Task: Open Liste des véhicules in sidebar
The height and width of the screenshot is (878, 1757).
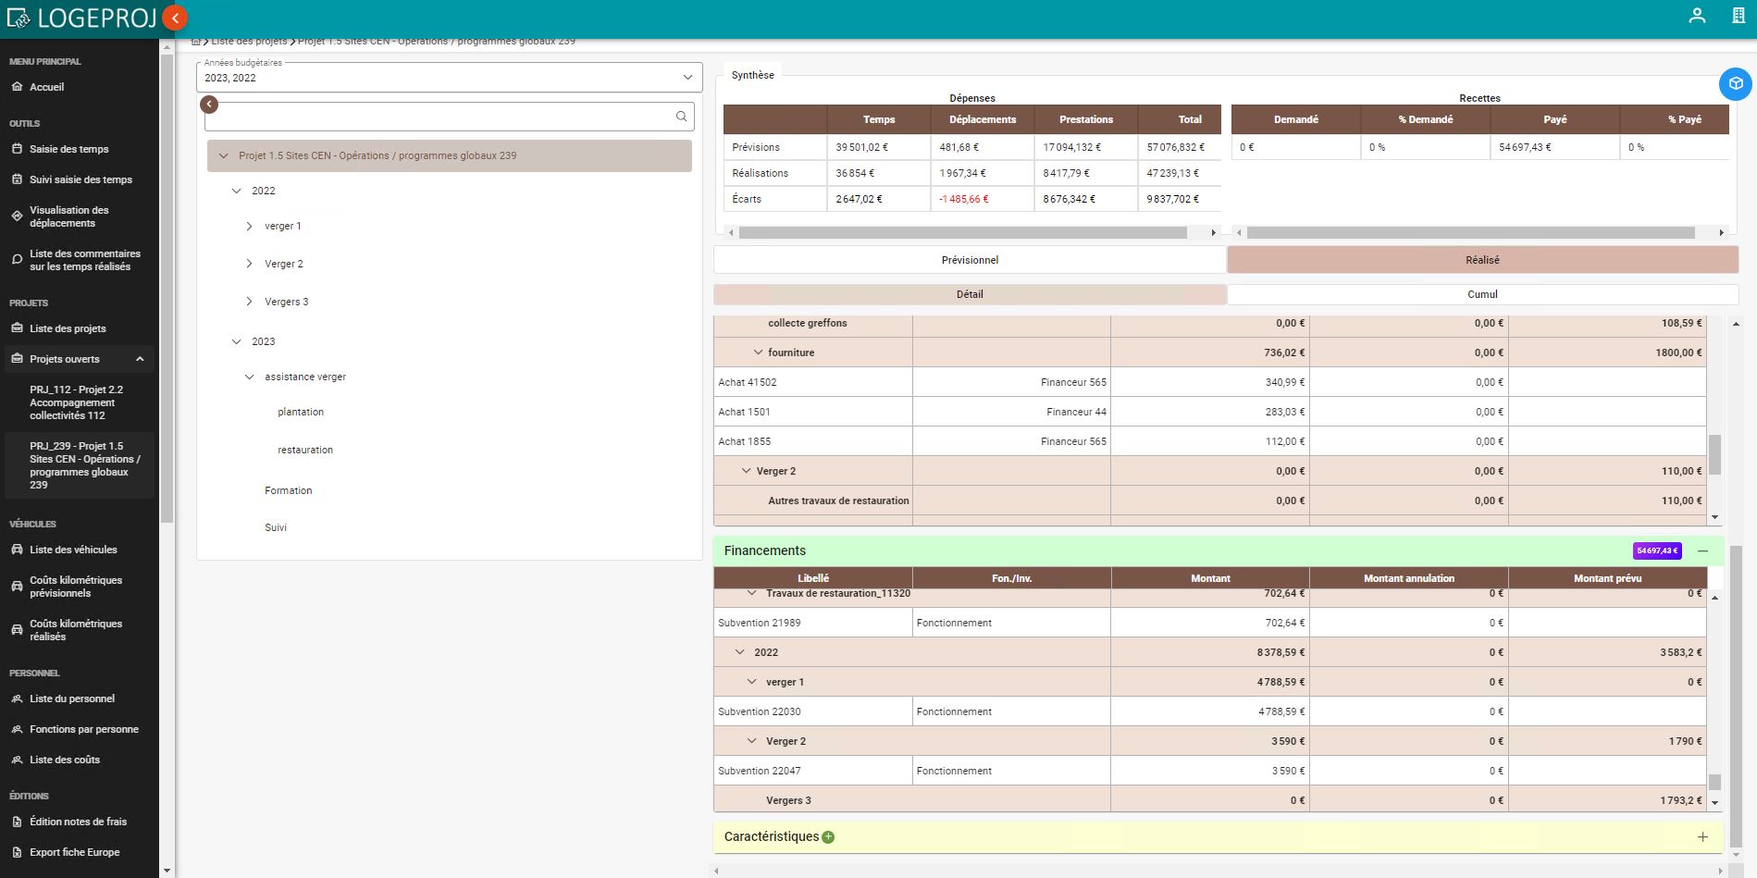Action: pyautogui.click(x=73, y=550)
